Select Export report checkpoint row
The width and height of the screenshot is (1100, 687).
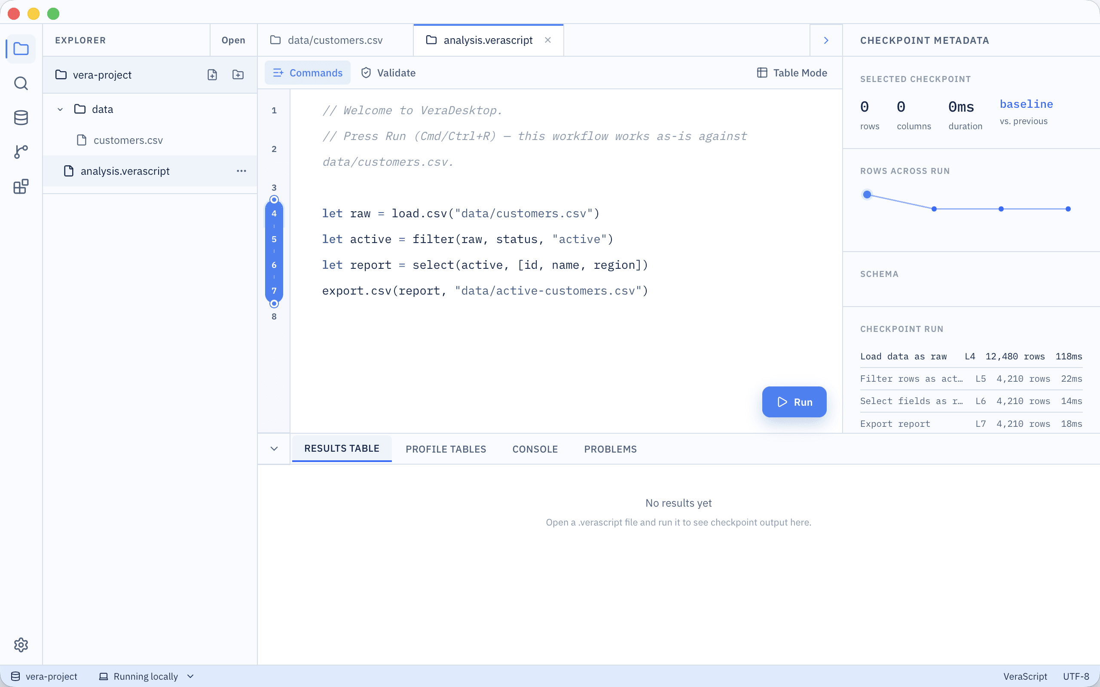[x=972, y=423]
